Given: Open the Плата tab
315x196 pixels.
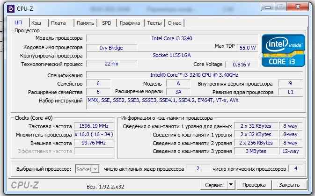Looking at the screenshot, I should [58, 23].
